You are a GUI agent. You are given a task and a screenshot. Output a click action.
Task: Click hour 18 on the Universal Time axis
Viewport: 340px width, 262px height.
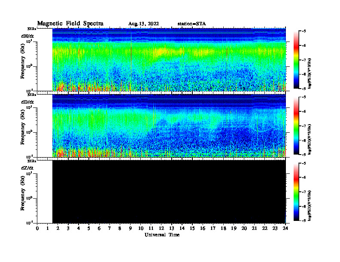223,228
